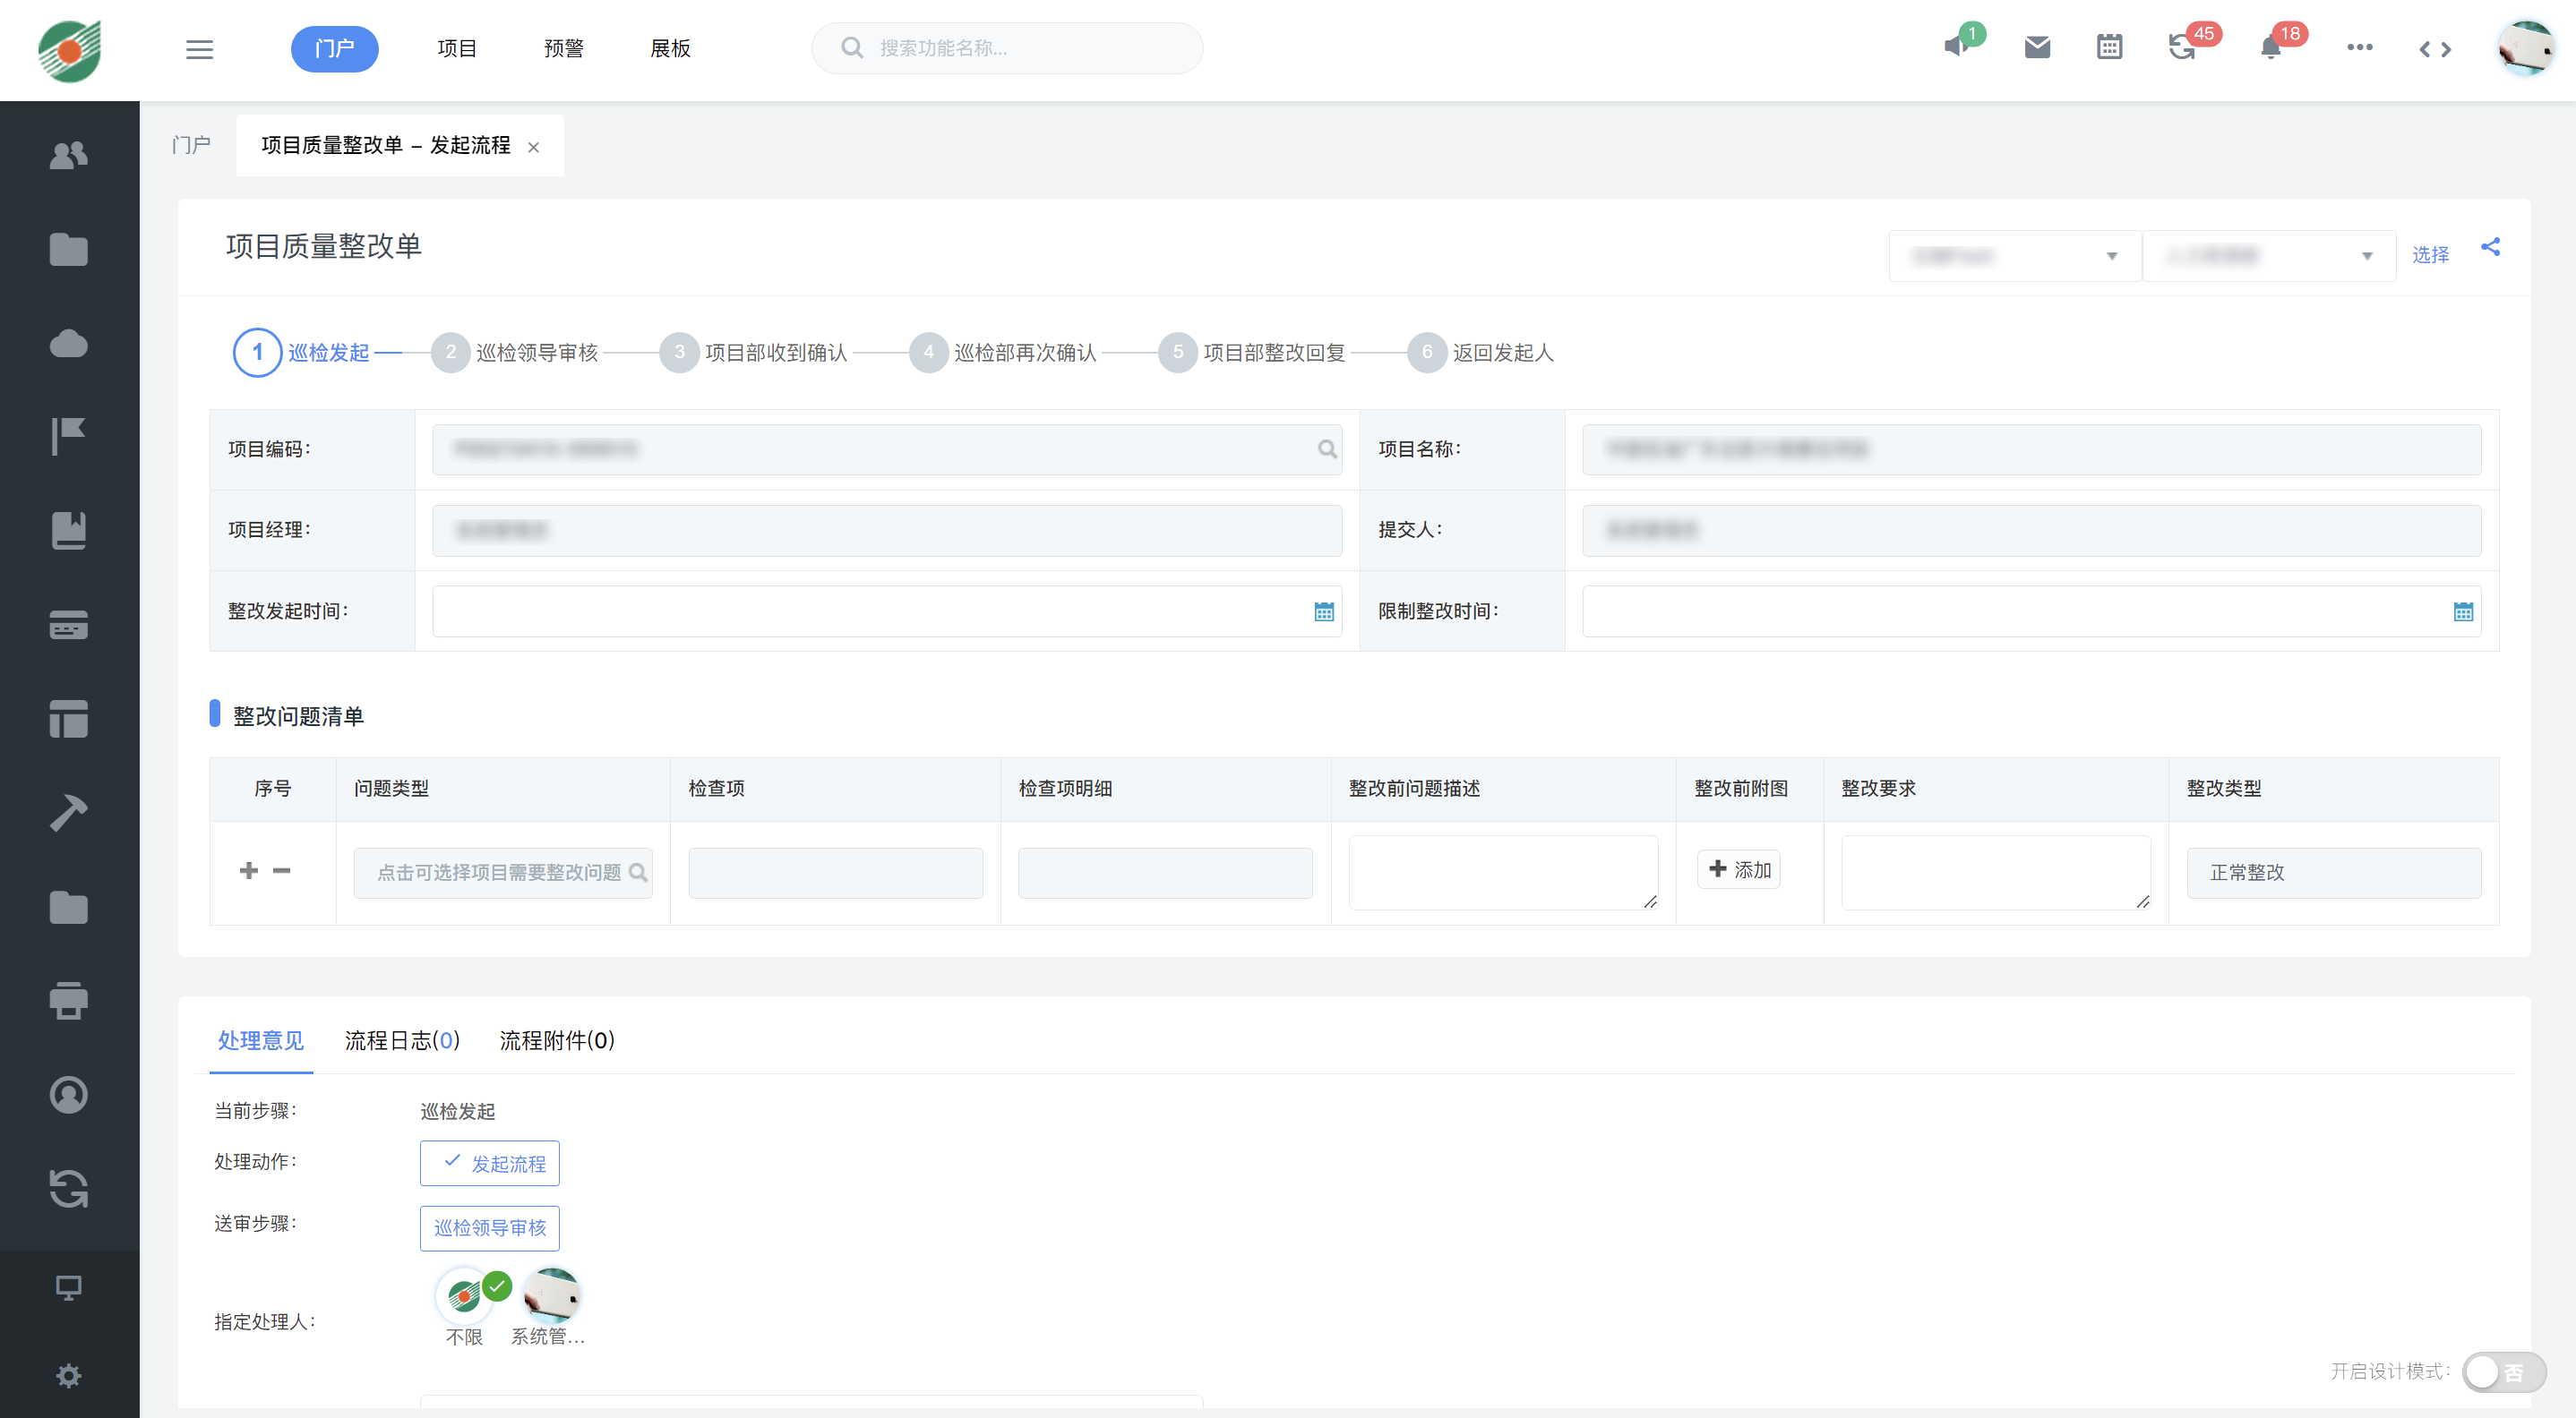Viewport: 2576px width, 1418px height.
Task: Expand the first blurred dropdown in header
Action: (x=2014, y=256)
